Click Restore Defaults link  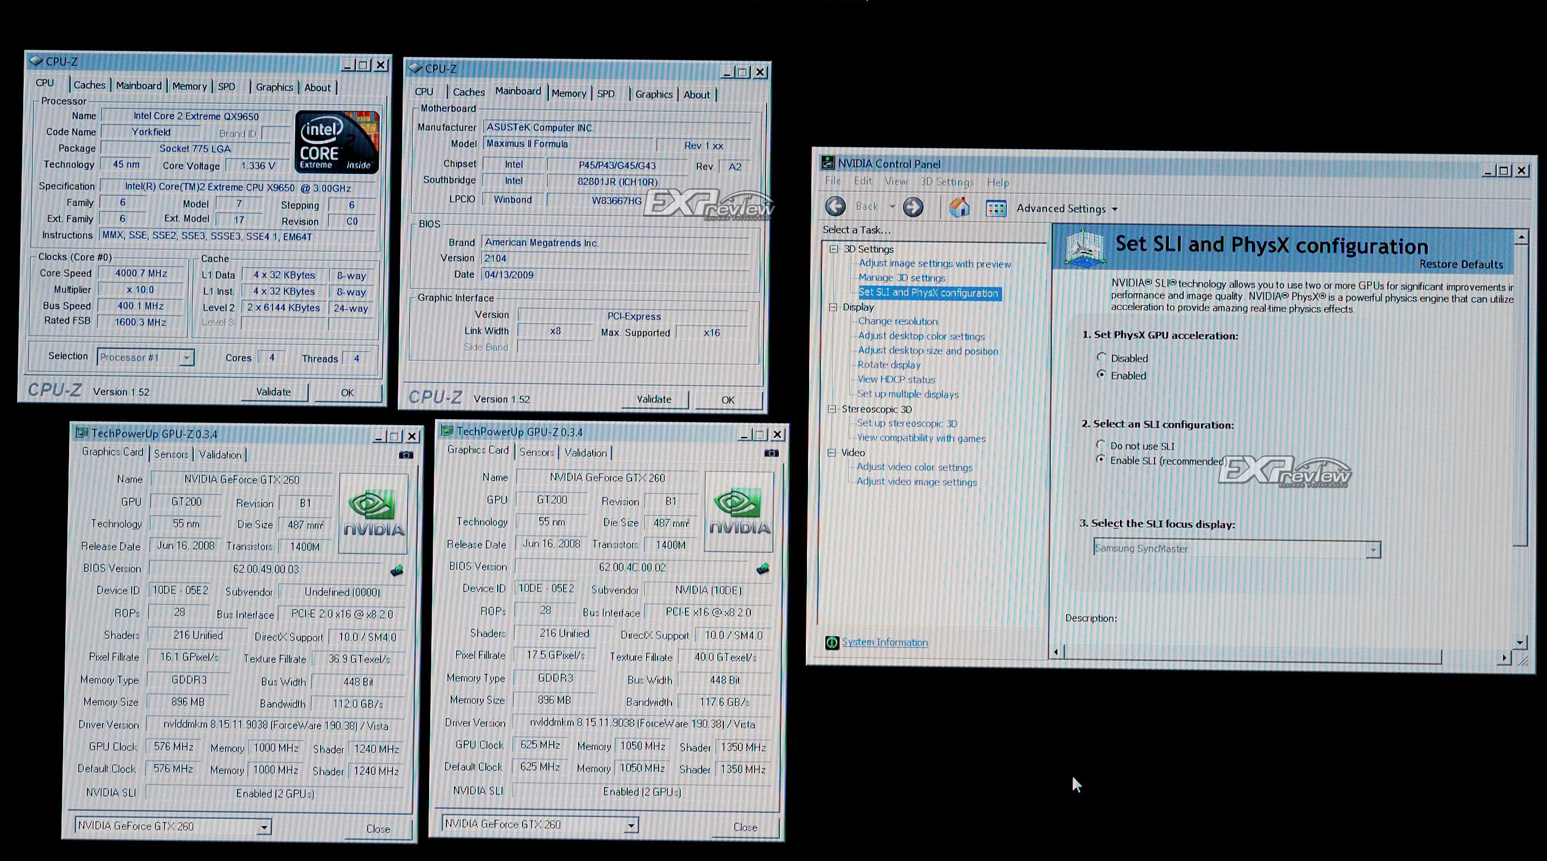point(1461,264)
